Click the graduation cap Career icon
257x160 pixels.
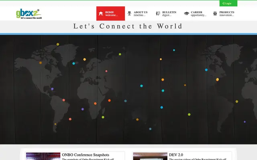pos(186,14)
